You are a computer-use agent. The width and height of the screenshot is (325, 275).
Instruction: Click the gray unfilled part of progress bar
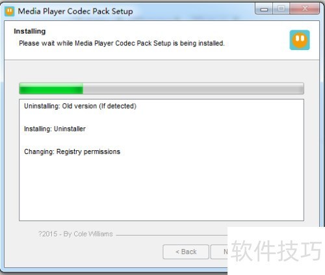193,88
